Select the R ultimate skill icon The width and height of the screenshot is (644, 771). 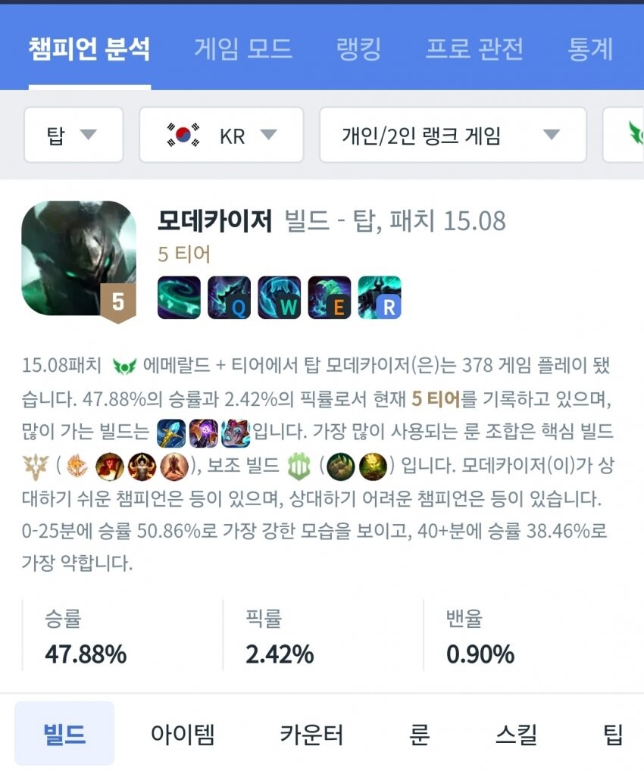(x=380, y=297)
